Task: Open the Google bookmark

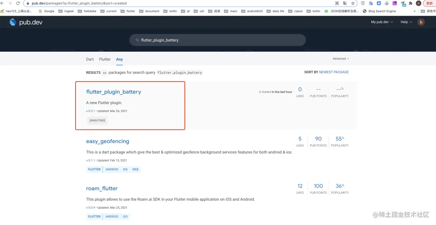Action: [46, 11]
